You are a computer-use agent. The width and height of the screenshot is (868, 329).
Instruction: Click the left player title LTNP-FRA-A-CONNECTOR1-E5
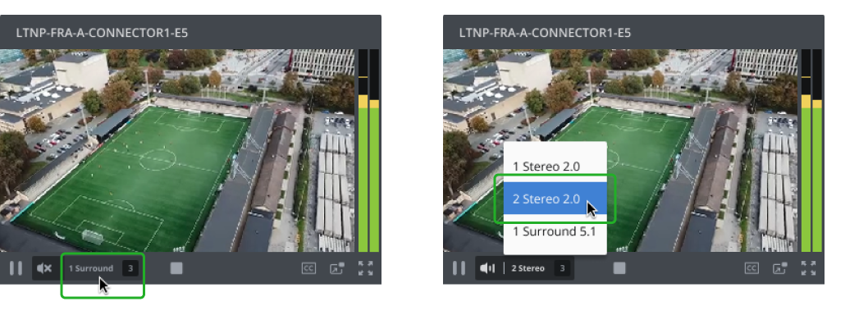[102, 33]
